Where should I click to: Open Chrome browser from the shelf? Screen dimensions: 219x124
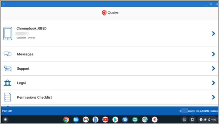66,119
